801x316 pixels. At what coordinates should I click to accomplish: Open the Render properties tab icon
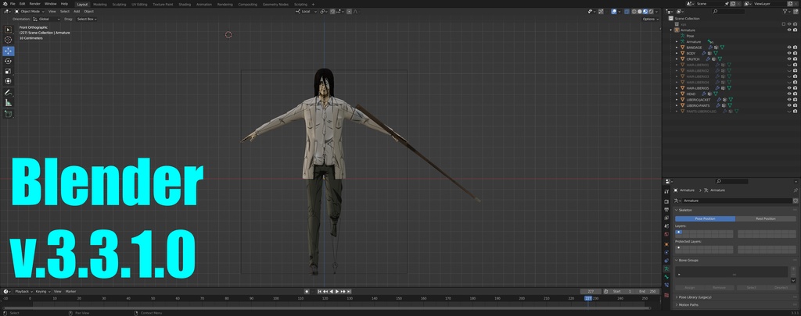(x=666, y=201)
